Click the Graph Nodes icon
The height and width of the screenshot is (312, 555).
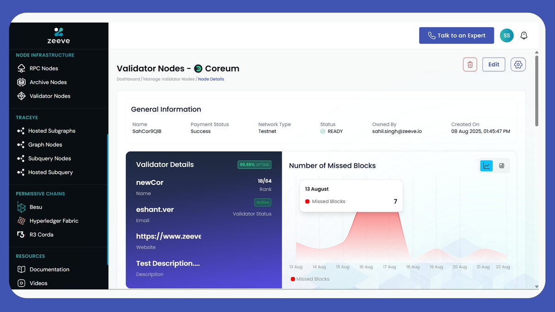tap(21, 145)
